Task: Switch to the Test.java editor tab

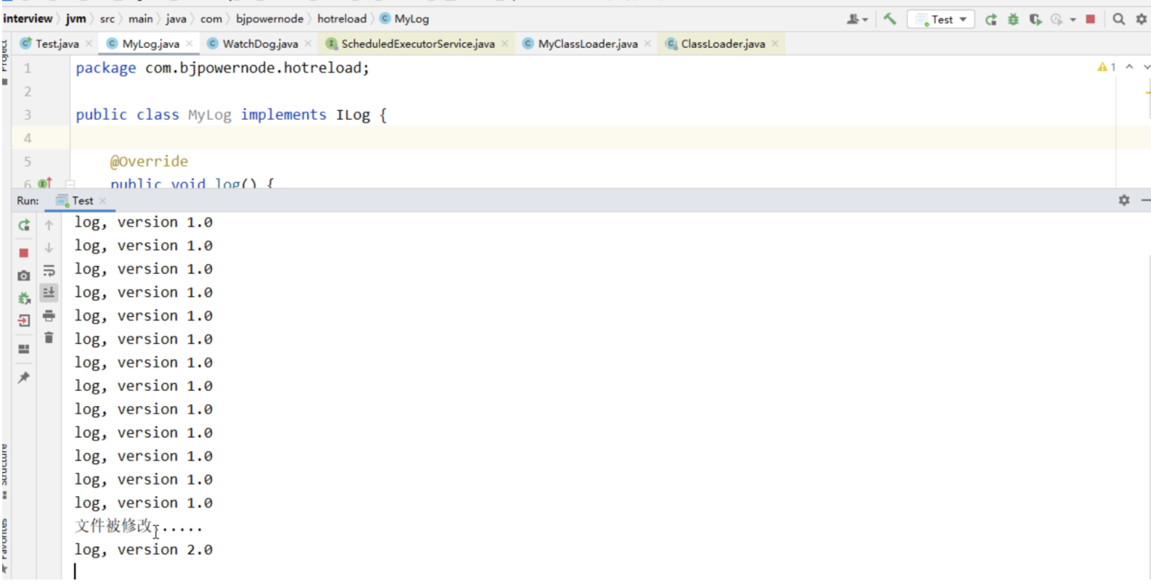Action: (x=57, y=44)
